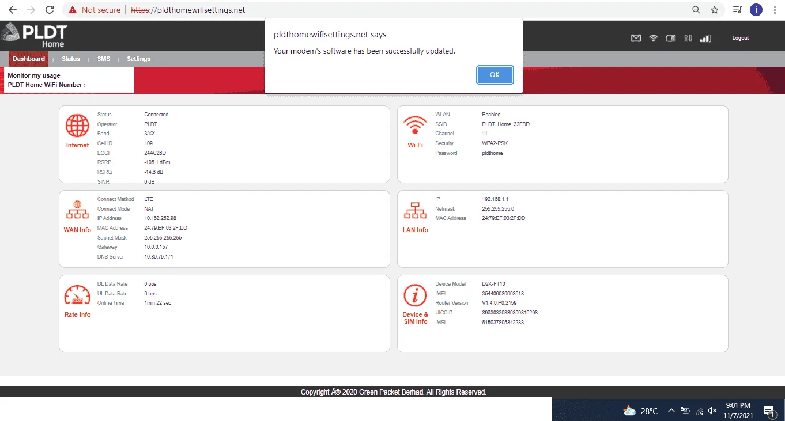Click the Not secure warning icon

click(x=73, y=10)
